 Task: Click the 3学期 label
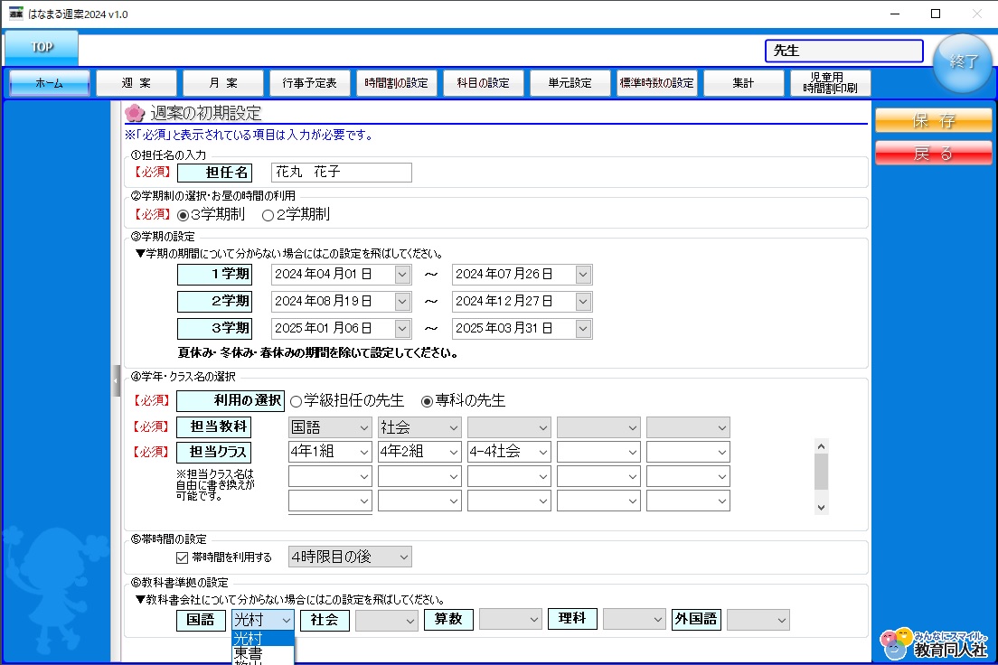click(214, 328)
